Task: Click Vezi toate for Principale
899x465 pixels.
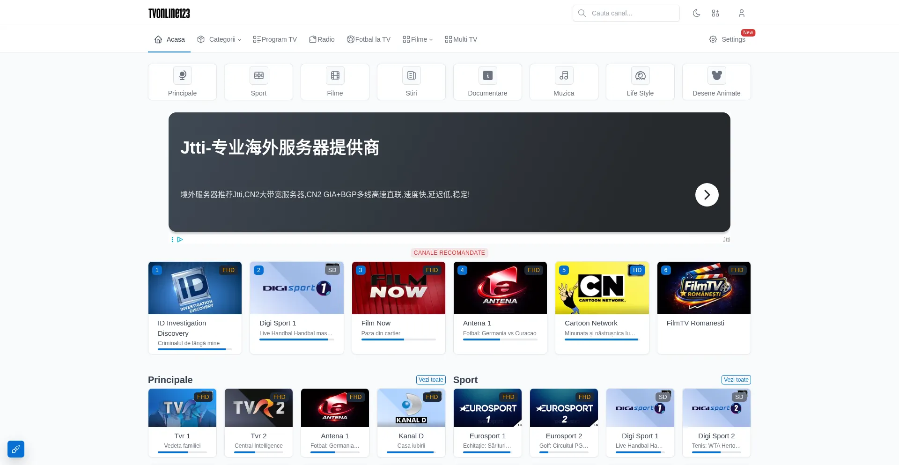Action: [x=431, y=380]
